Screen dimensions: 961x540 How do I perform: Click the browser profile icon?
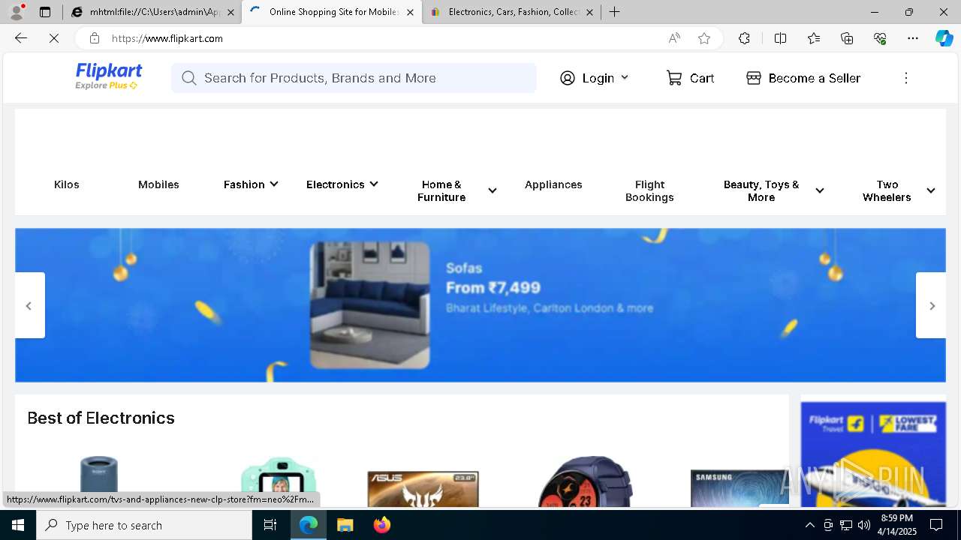[17, 12]
